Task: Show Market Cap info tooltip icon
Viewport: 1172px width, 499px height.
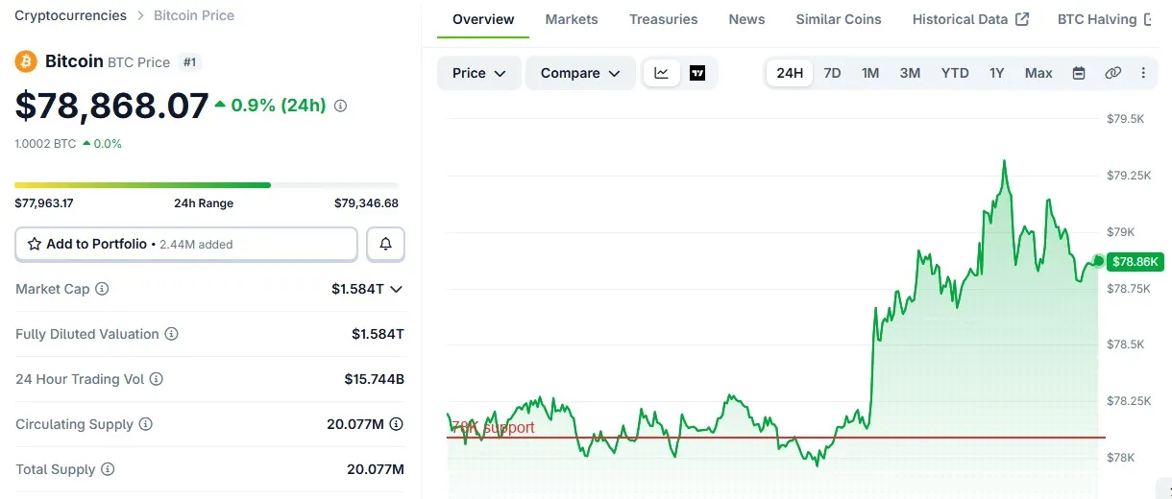Action: pyautogui.click(x=102, y=289)
